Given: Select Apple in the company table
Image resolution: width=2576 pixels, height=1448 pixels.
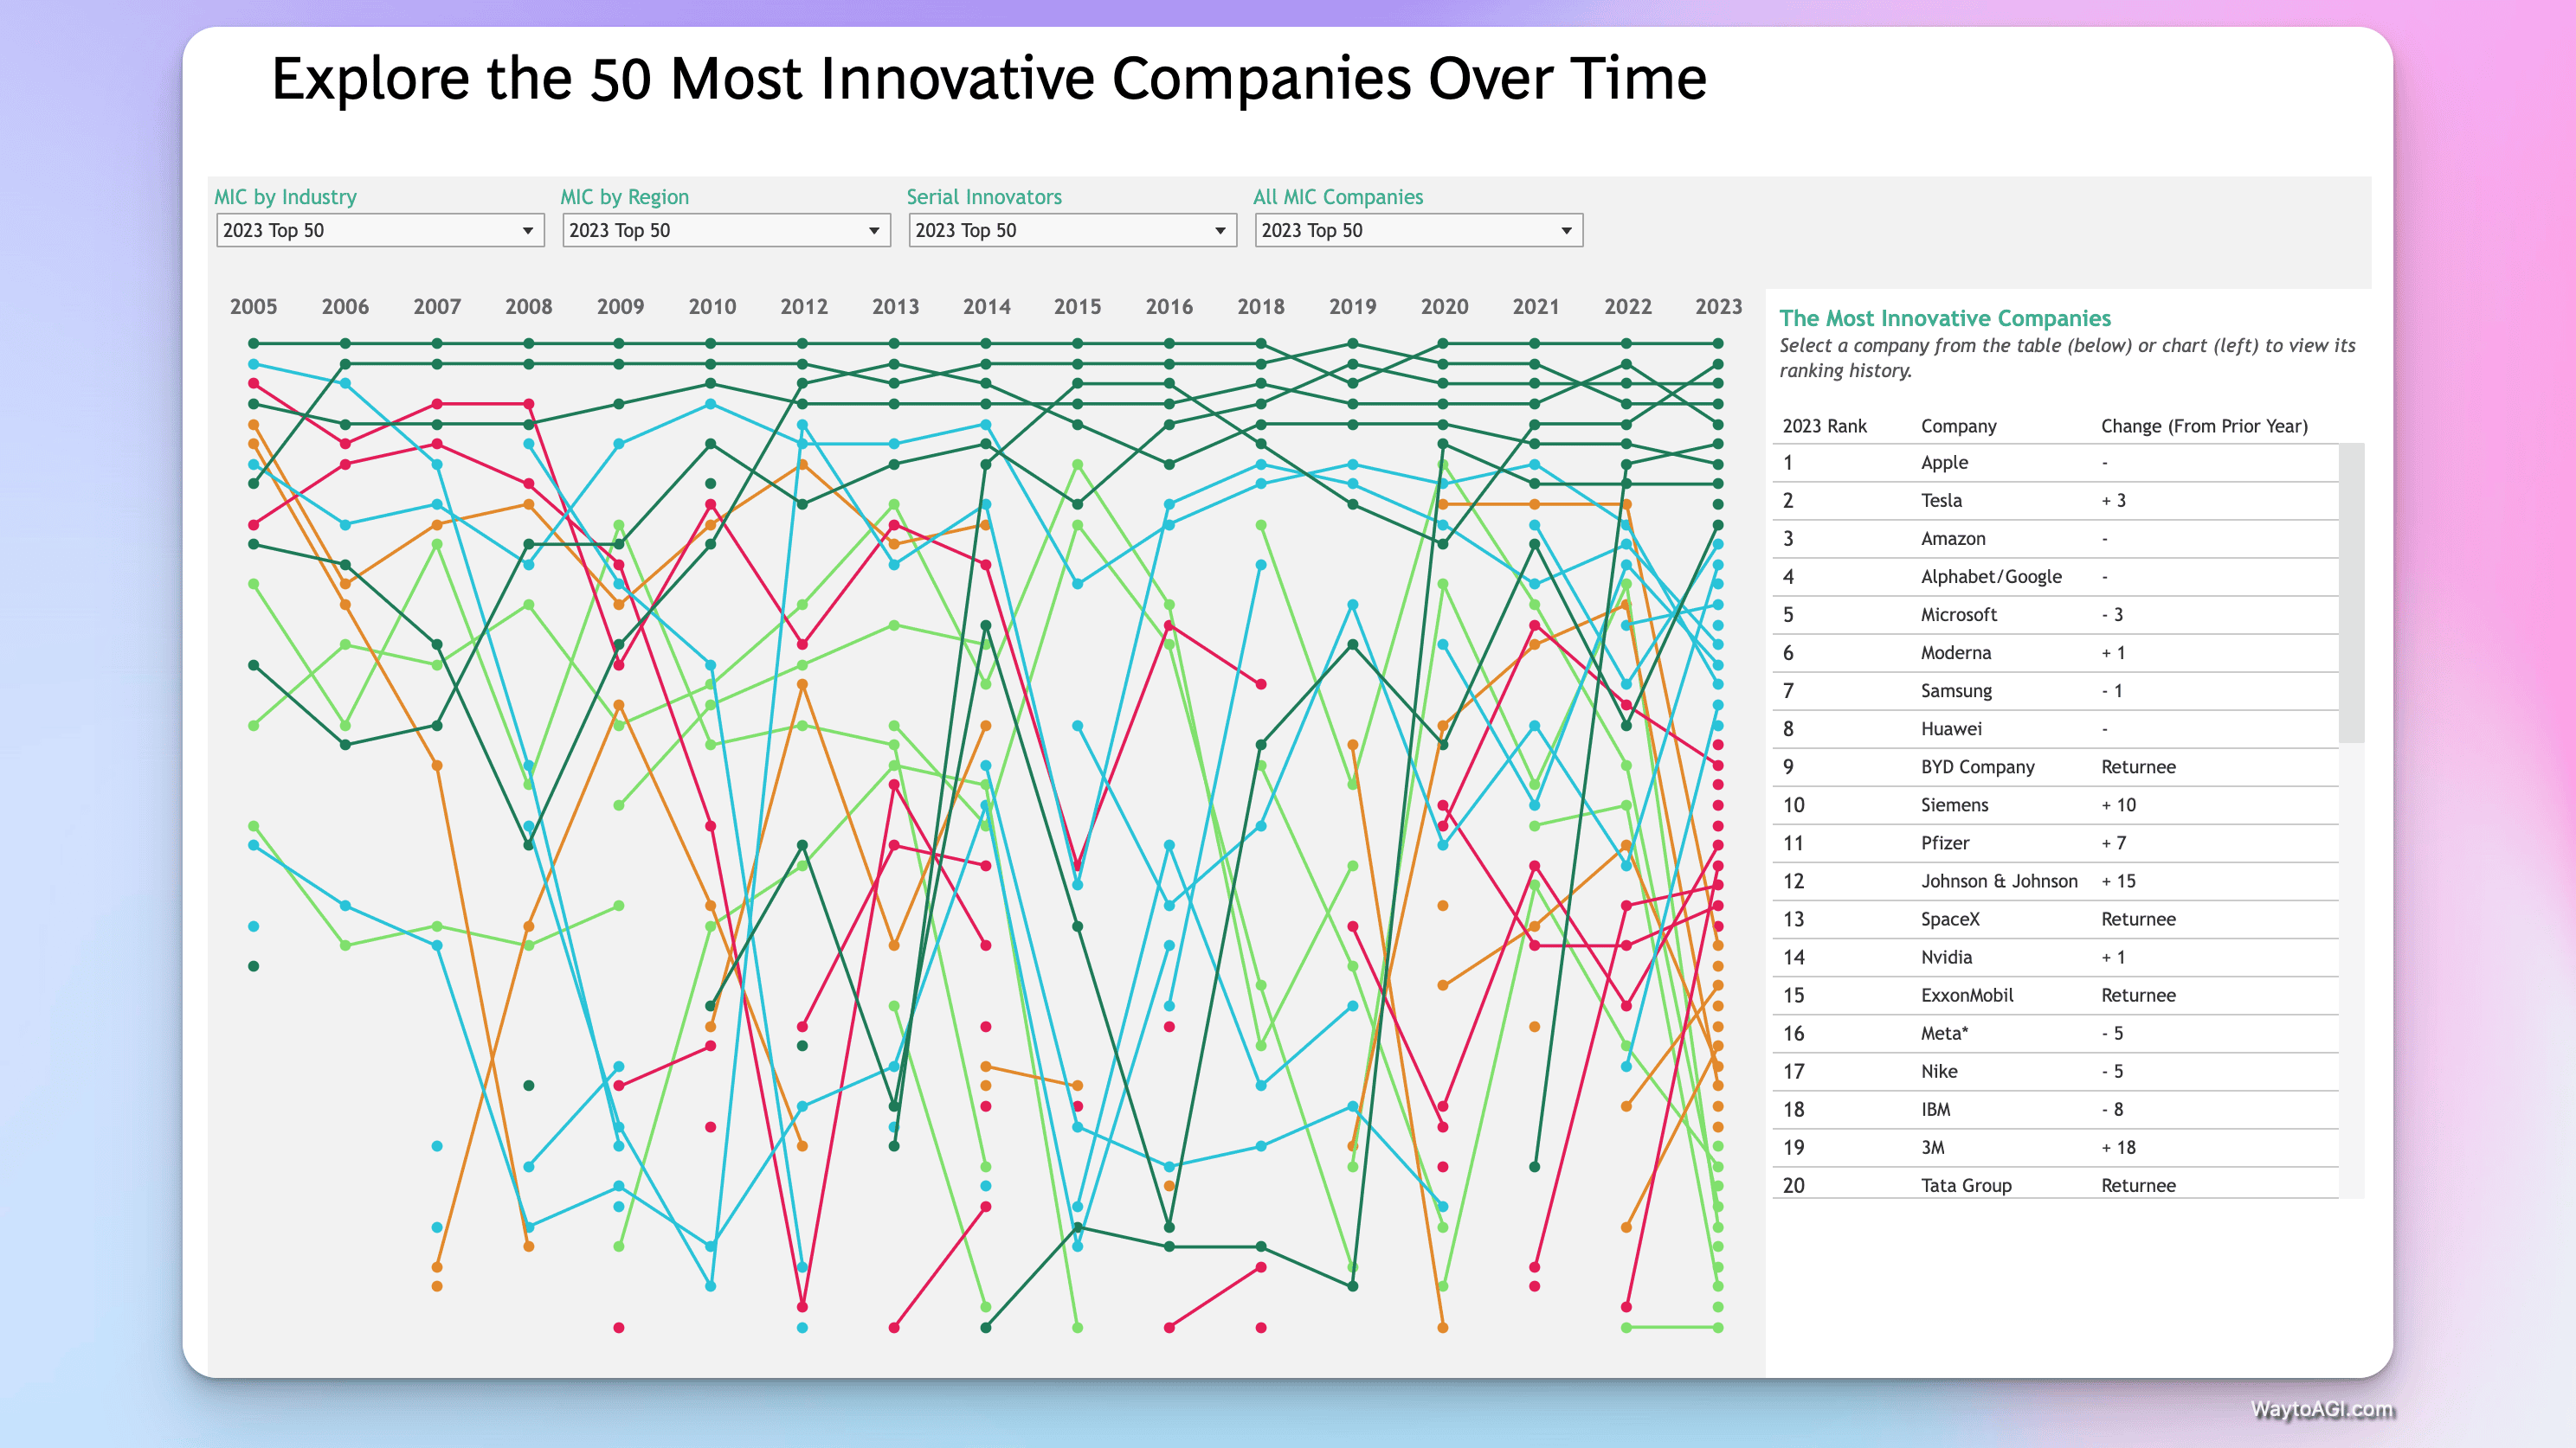Looking at the screenshot, I should 1944,463.
